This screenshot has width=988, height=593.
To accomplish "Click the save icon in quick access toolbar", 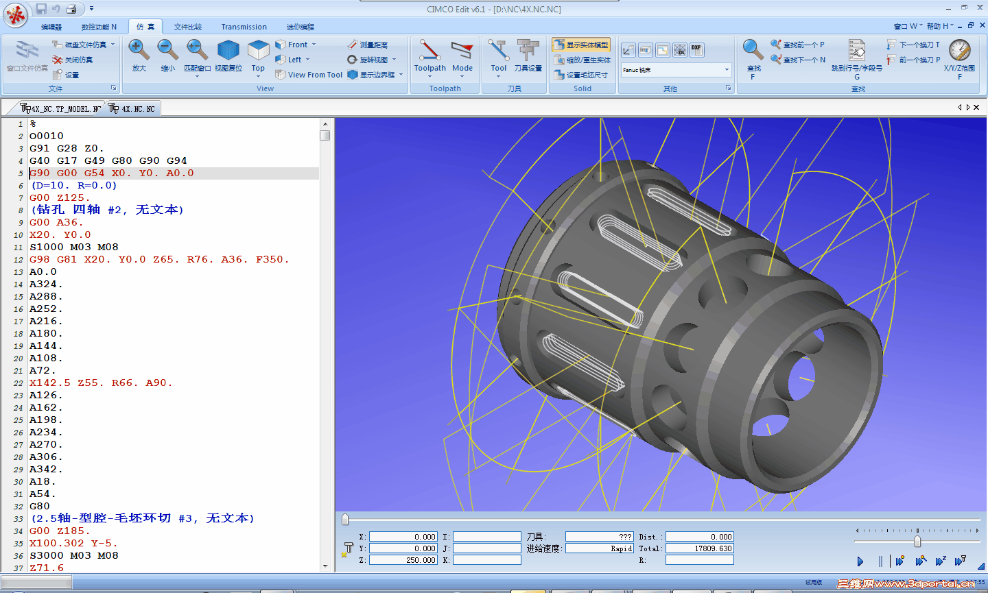I will point(40,9).
